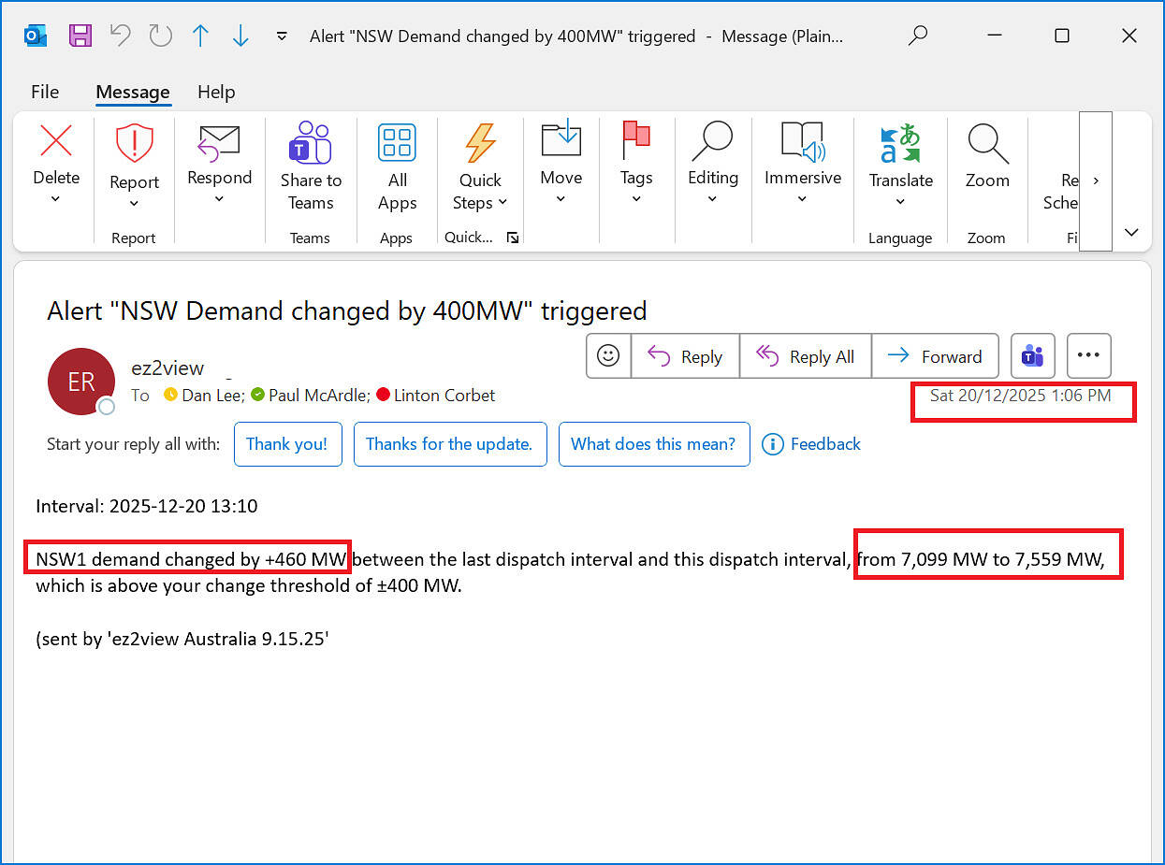Add a reaction with the smiley icon

click(x=608, y=356)
